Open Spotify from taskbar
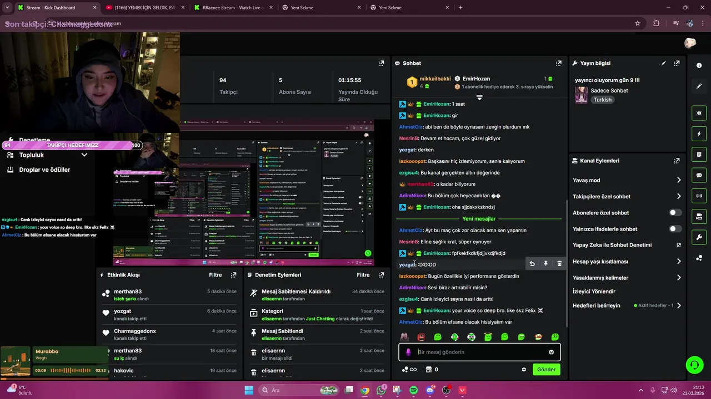 414,390
